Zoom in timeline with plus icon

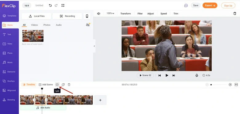point(230,85)
